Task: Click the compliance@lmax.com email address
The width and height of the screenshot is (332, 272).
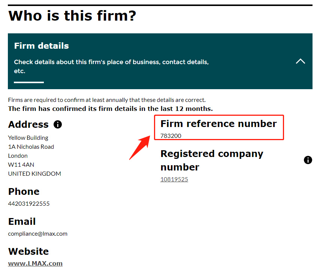Action: point(37,234)
